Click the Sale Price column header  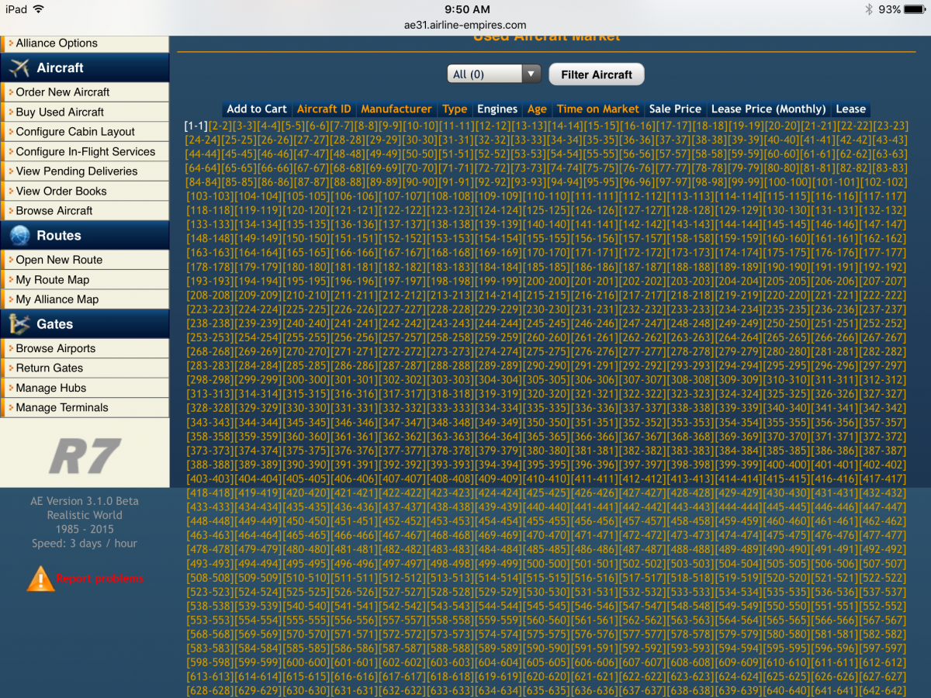[675, 109]
